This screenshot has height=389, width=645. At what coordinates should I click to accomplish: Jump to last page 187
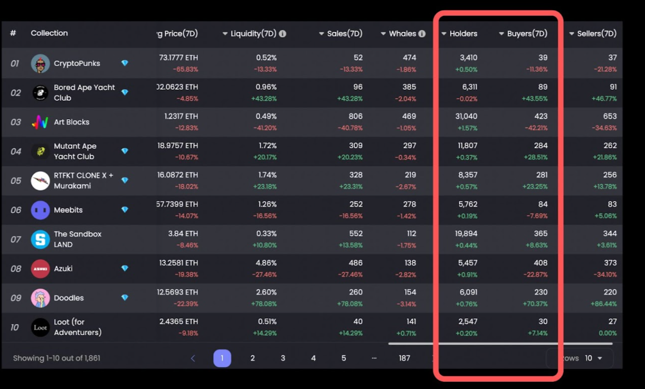pyautogui.click(x=405, y=358)
